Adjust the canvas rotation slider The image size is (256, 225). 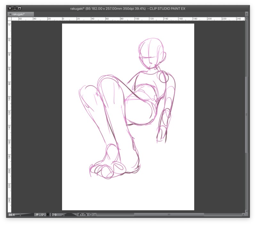pos(70,214)
